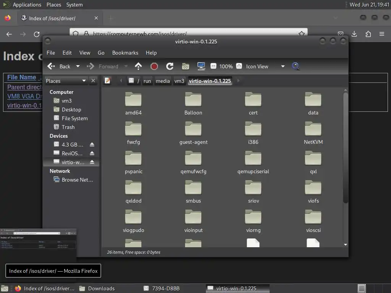Switch to 7394-D8BB window in taskbar
Screen dimensions: 391x293
point(162,288)
